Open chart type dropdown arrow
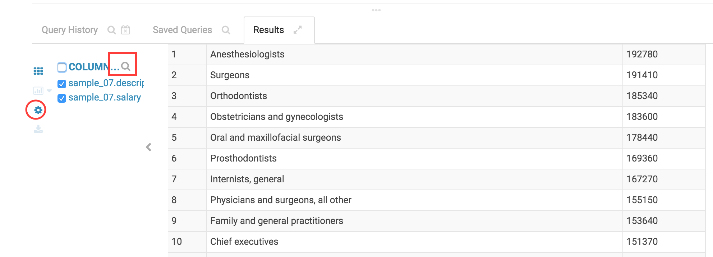The height and width of the screenshot is (257, 713). [x=49, y=91]
